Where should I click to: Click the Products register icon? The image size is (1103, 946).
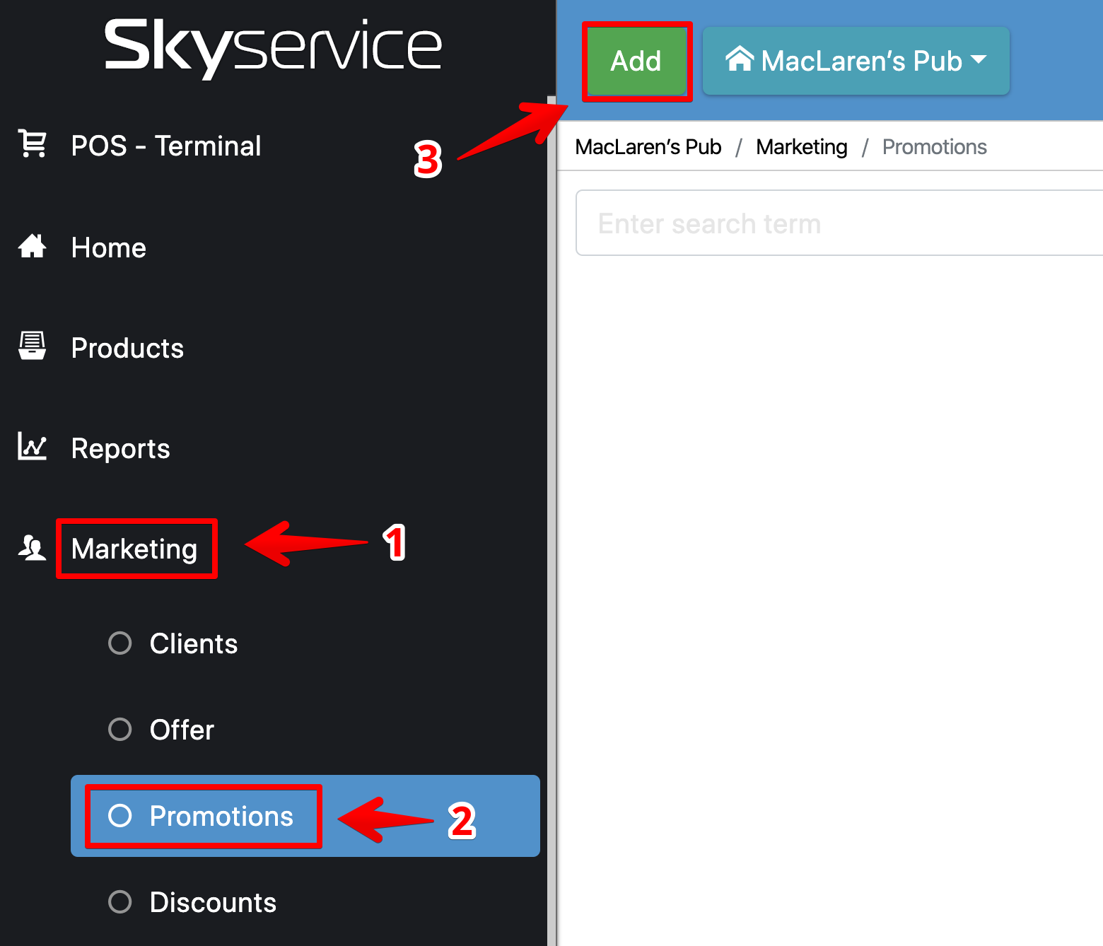[33, 346]
